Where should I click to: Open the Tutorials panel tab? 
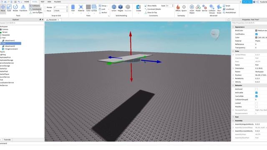7,140
